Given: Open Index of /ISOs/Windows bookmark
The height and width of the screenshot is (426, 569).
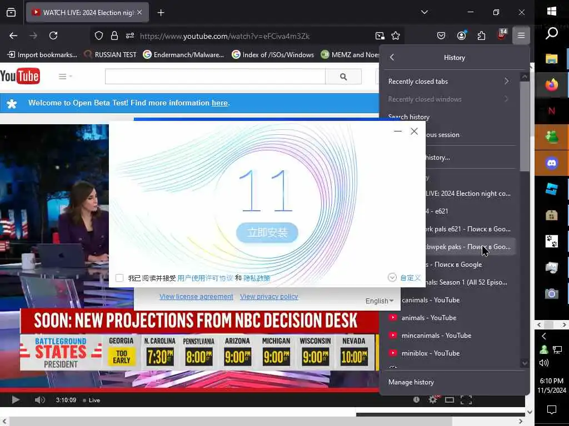Looking at the screenshot, I should point(273,55).
